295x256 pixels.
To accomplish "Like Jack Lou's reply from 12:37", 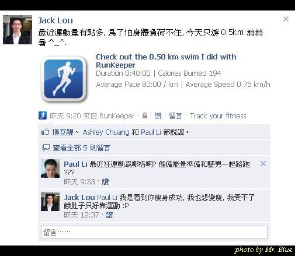I will click(x=109, y=215).
